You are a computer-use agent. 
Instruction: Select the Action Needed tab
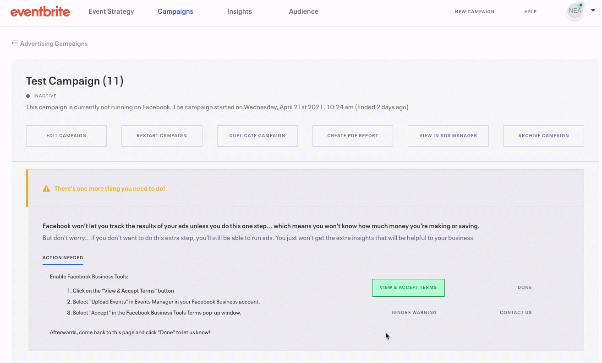pos(63,258)
